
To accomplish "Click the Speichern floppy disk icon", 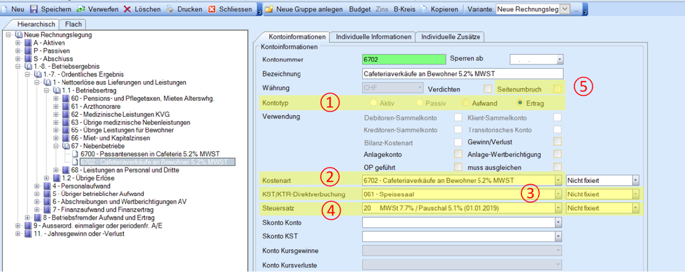I will tap(34, 9).
